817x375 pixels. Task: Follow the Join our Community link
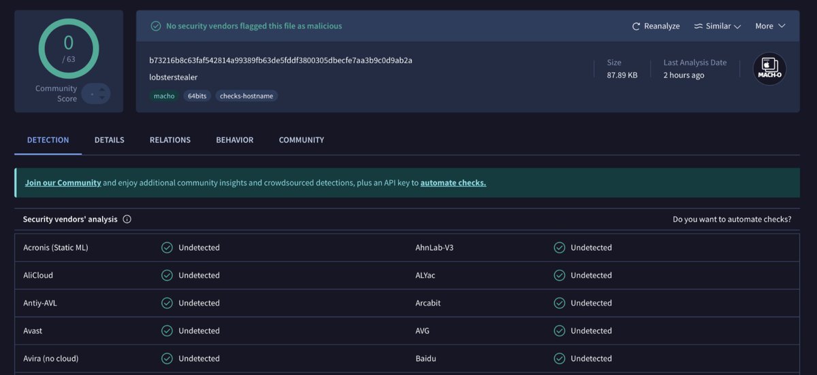63,183
